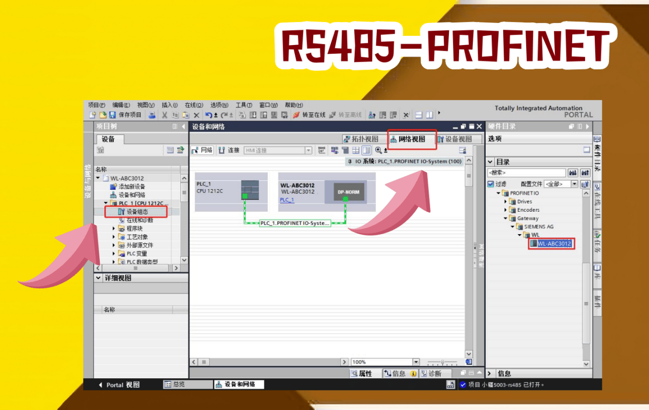Screen dimensions: 649x410
Task: Open the 视图(V) menu
Action: (x=146, y=105)
